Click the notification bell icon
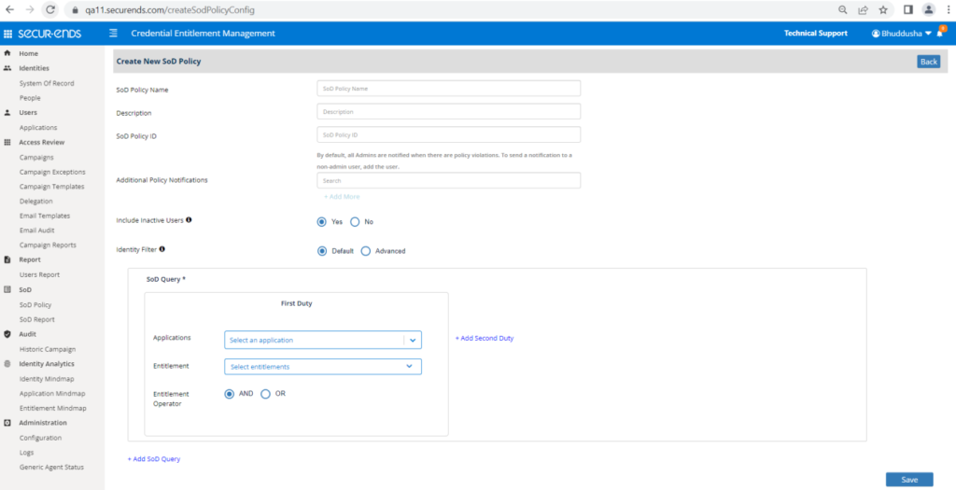The image size is (956, 490). (x=939, y=34)
